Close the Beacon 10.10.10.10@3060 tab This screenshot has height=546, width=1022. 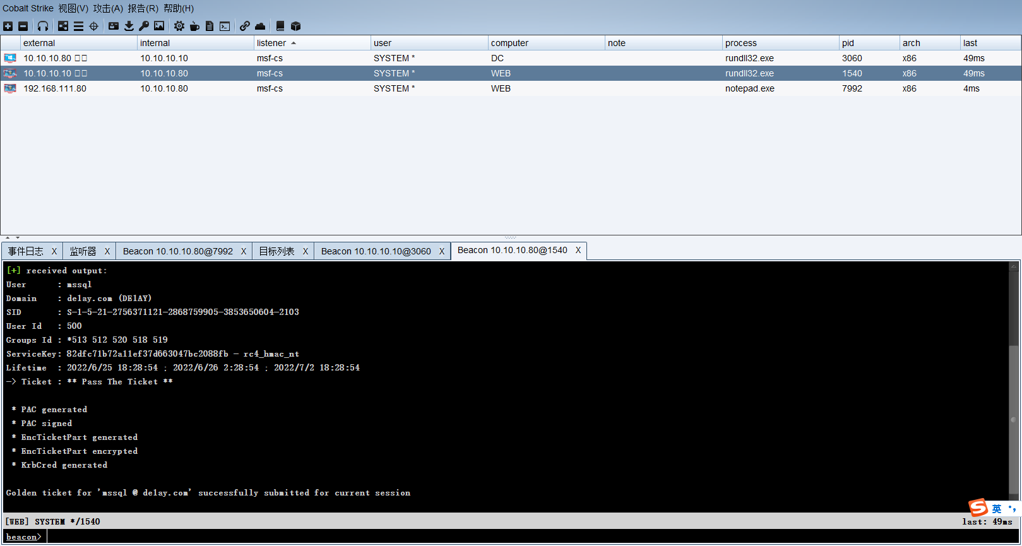click(442, 251)
